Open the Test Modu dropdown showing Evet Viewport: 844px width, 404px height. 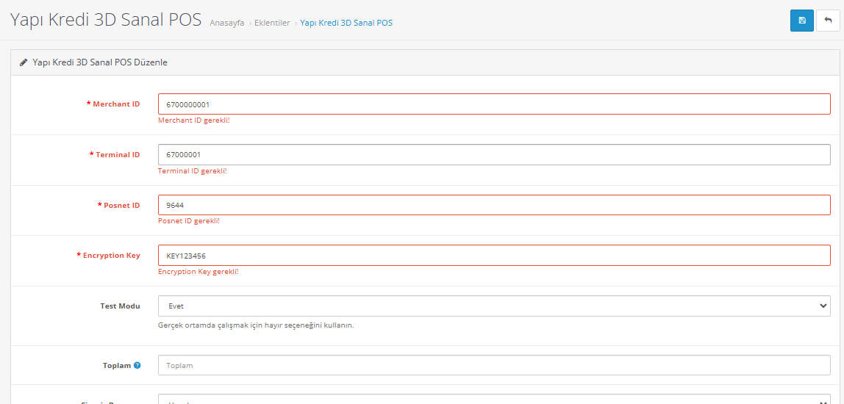(494, 306)
